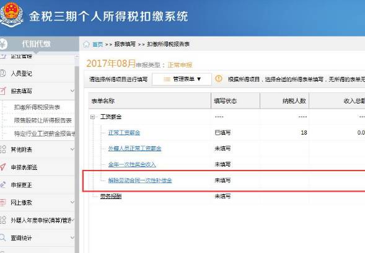365x253 pixels.
Task: Click the 人员登记 sidebar icon
Action: tap(2, 73)
